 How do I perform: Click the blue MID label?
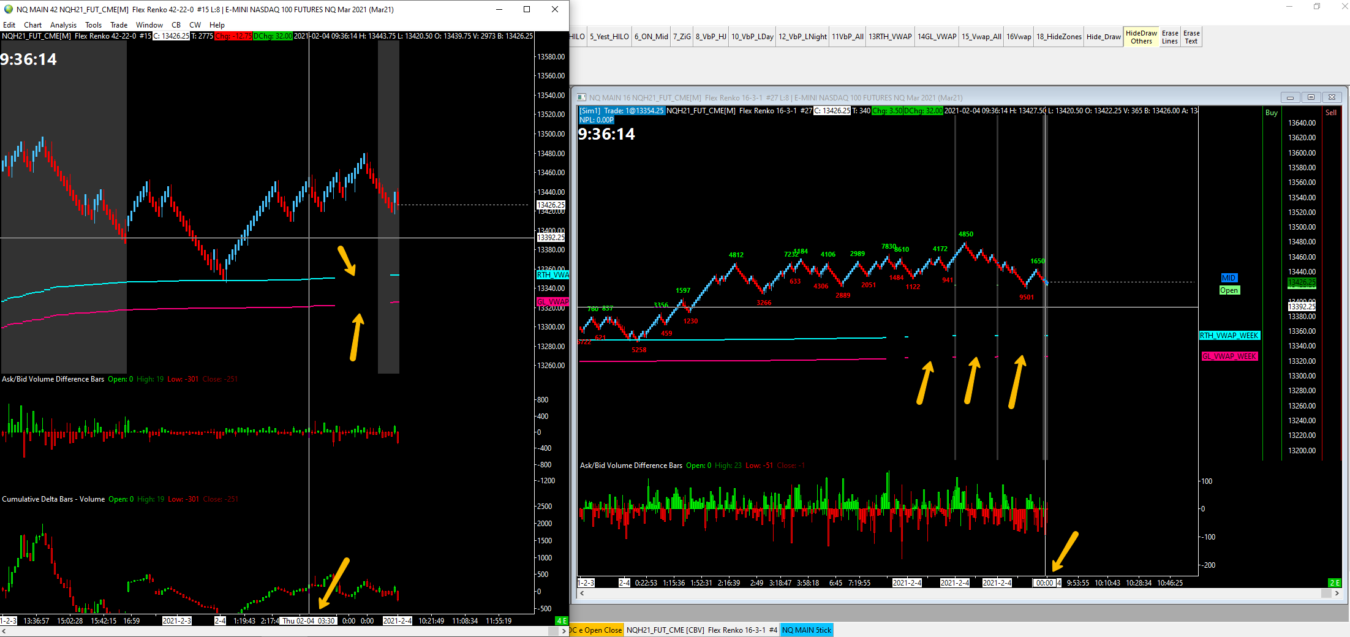1229,278
